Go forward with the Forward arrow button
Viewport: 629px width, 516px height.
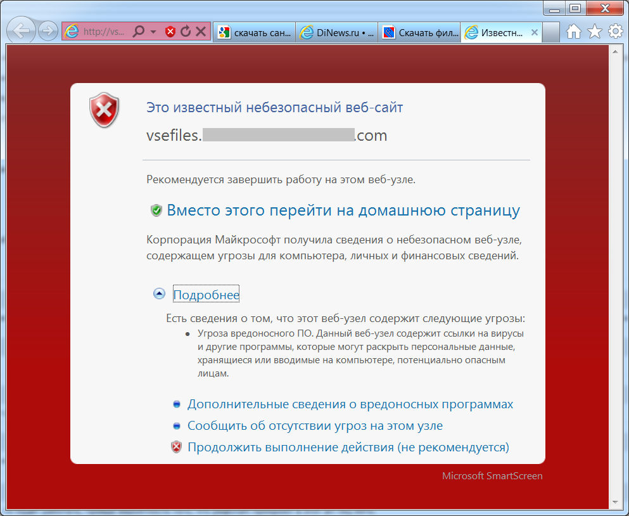tap(48, 31)
